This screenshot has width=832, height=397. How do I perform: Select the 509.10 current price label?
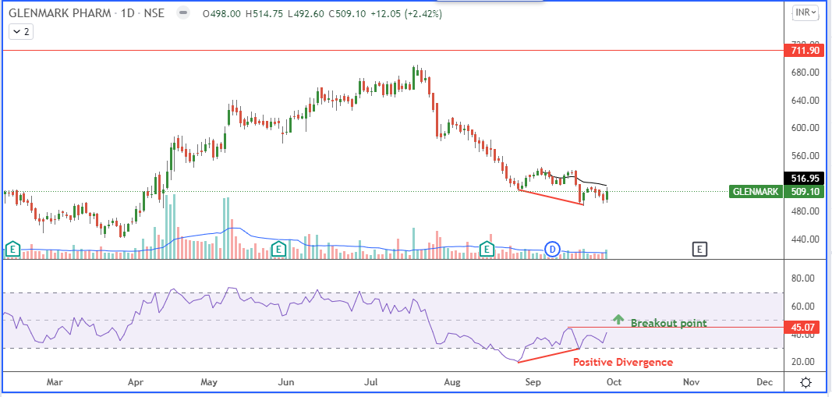click(x=804, y=192)
